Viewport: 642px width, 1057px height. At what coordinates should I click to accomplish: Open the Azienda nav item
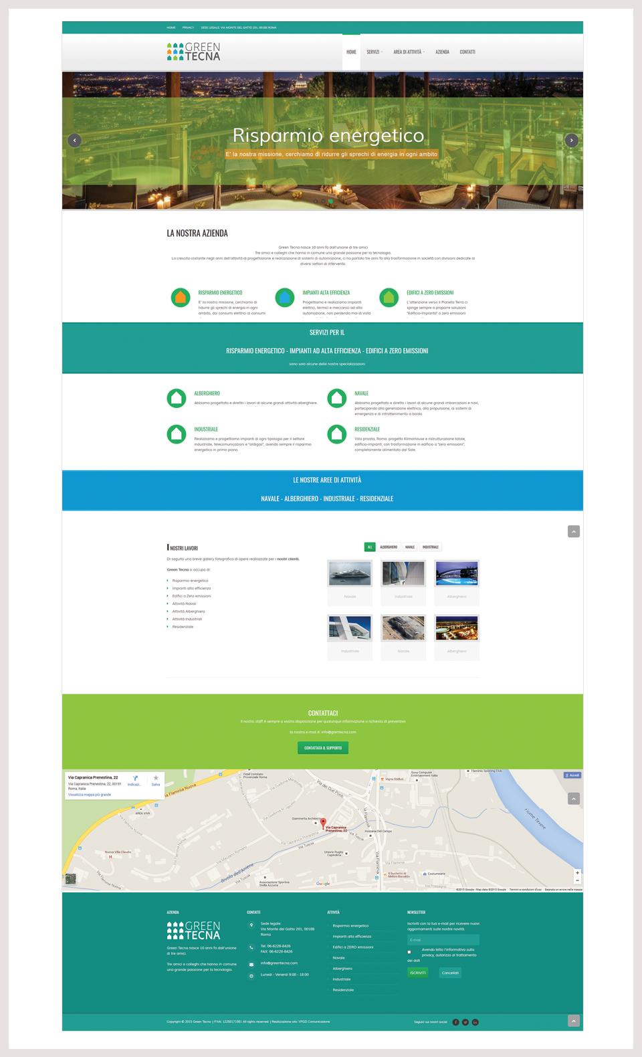(442, 52)
